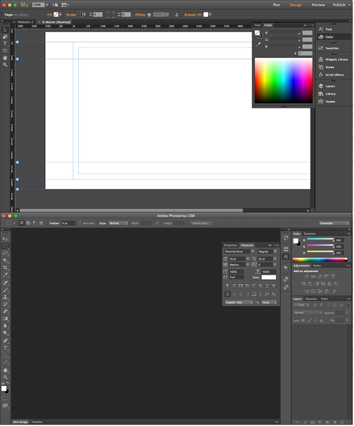Image resolution: width=354 pixels, height=426 pixels.
Task: Select the Horizontal Type tool in Photoshop
Action: (x=5, y=348)
